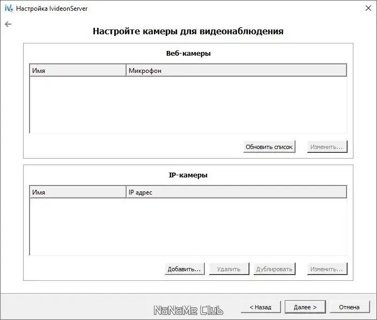Image resolution: width=377 pixels, height=320 pixels.
Task: Click the back arrow icon
Action: 8,24
